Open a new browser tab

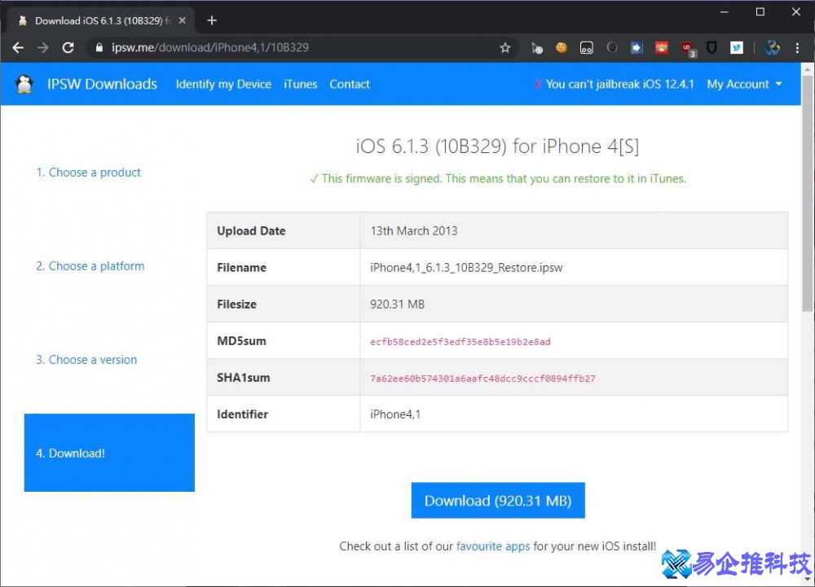coord(212,20)
